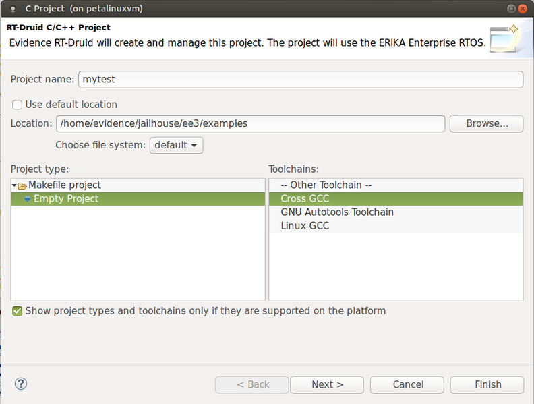This screenshot has height=404, width=534.
Task: Maximize the C Project dialog window
Action: pos(511,9)
